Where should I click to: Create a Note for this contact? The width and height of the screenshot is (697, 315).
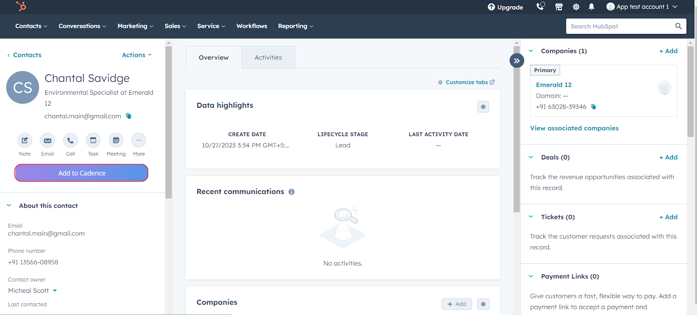(x=25, y=140)
